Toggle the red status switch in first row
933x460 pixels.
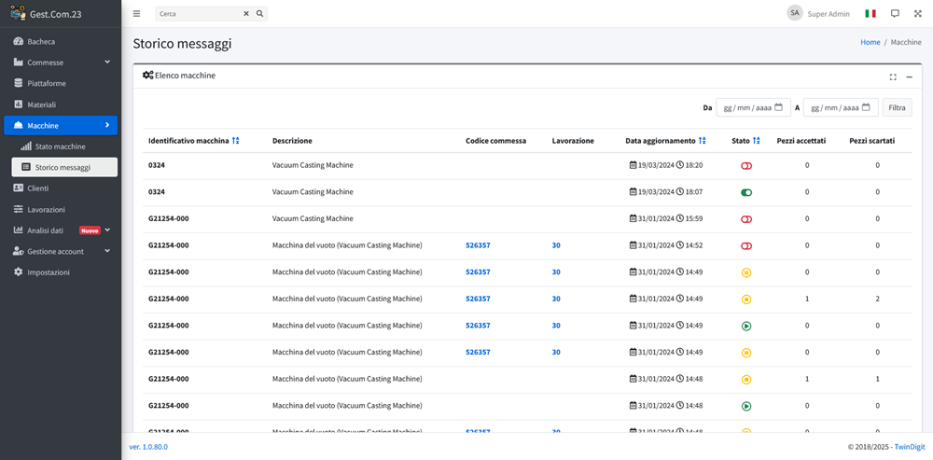(746, 165)
